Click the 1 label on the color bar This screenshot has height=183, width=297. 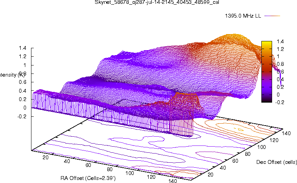(x=278, y=56)
